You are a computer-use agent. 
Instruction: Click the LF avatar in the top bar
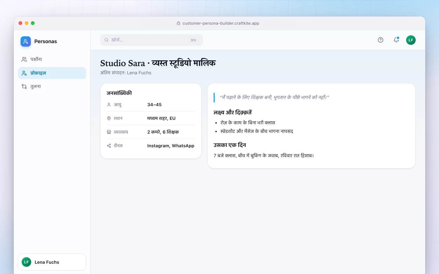click(x=411, y=40)
